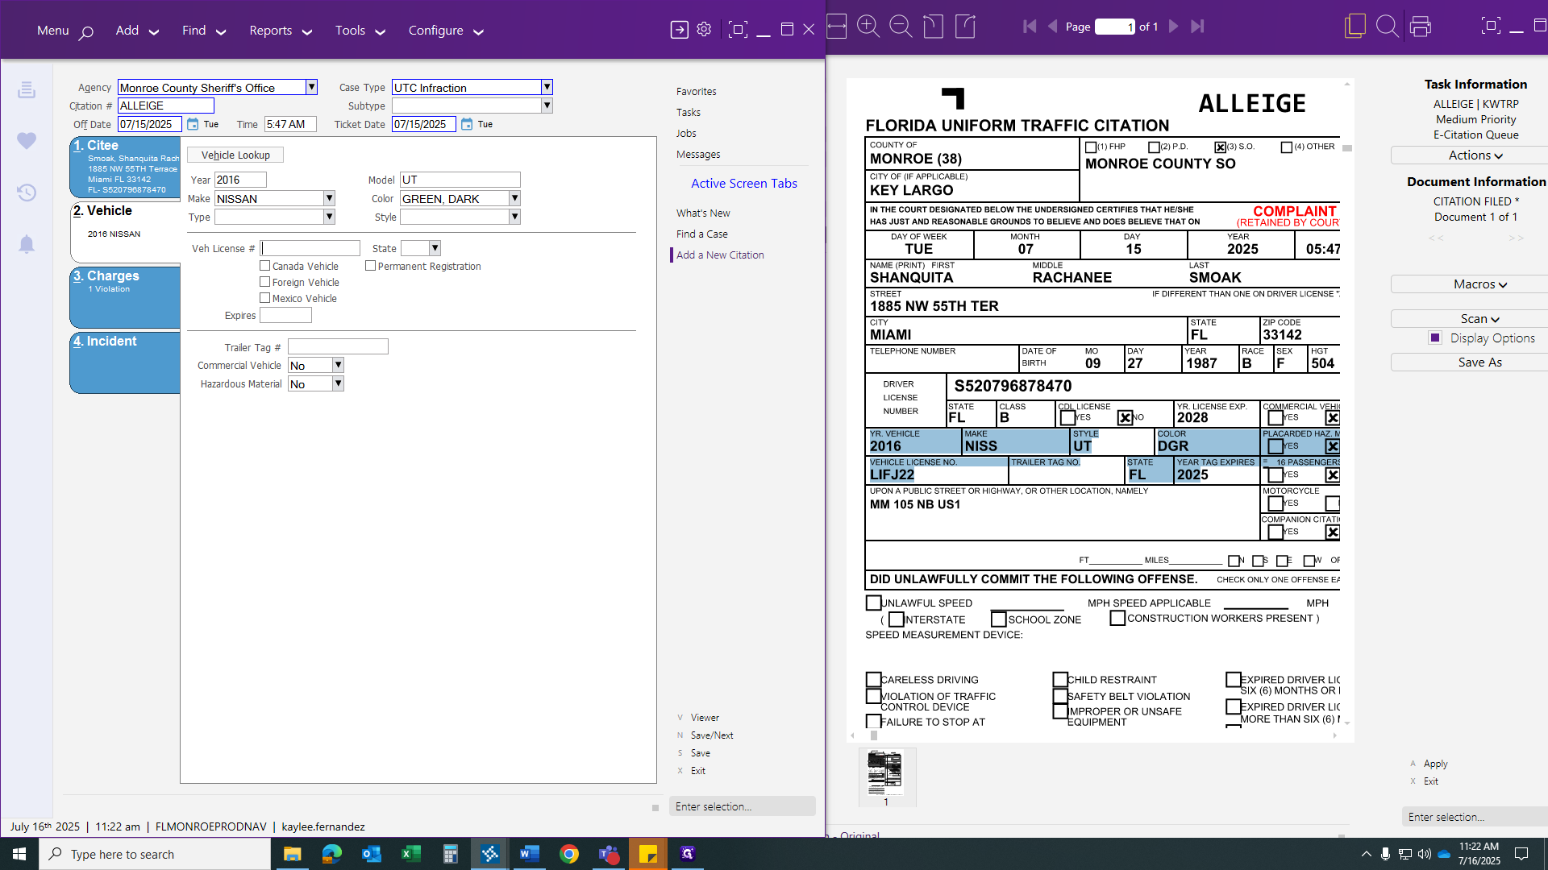This screenshot has width=1548, height=870.
Task: Click the Vehicle Lookup button
Action: (235, 154)
